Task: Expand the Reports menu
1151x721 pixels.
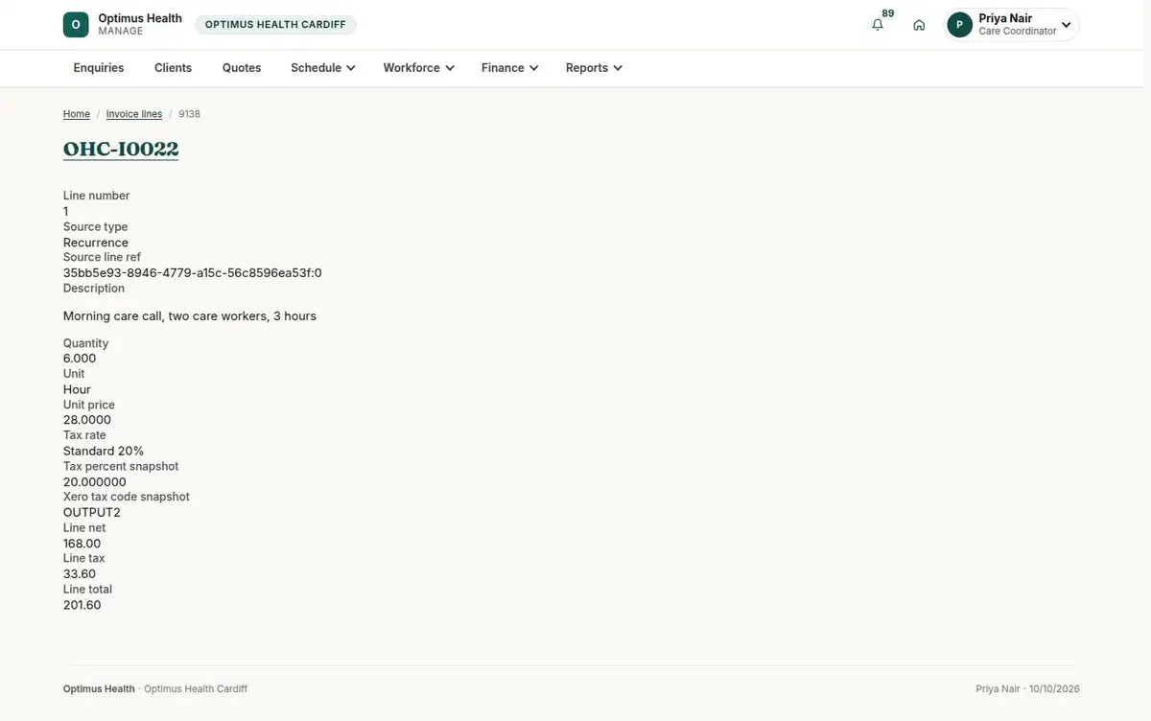Action: coord(594,68)
